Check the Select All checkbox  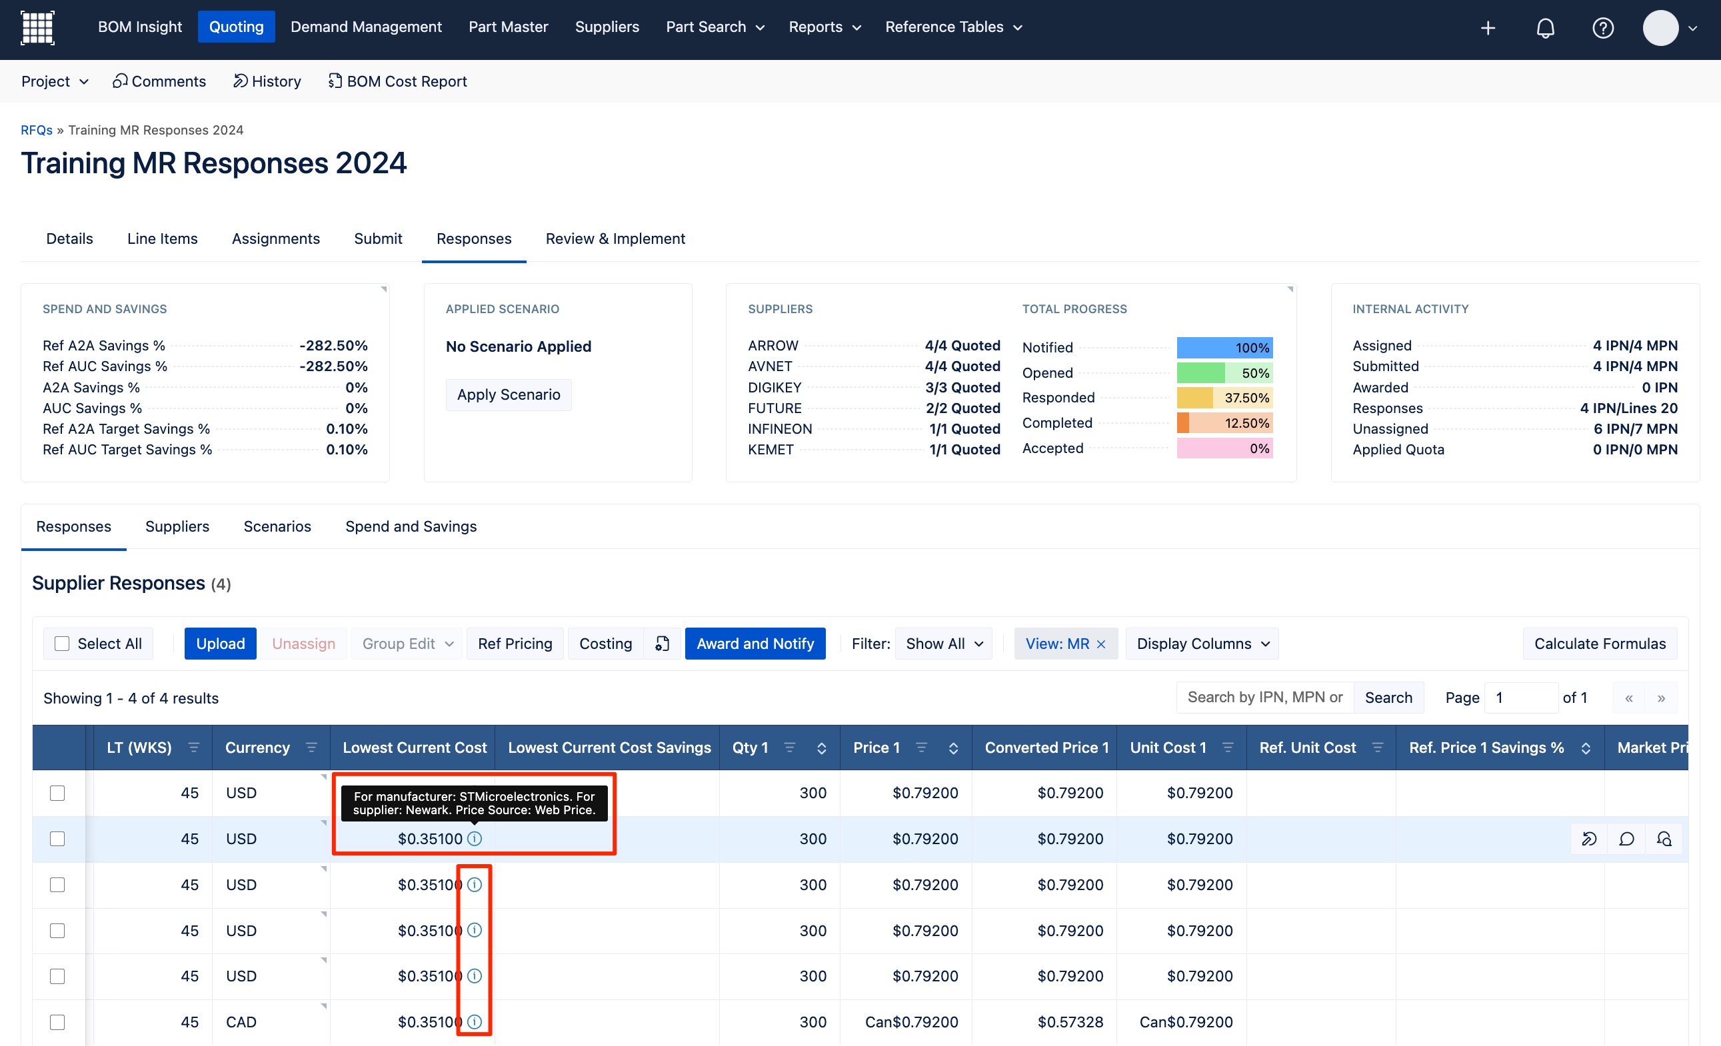point(62,644)
